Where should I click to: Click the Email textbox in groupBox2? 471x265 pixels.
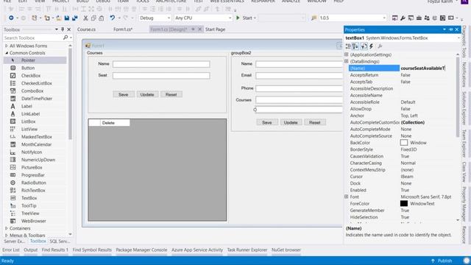tap(299, 76)
